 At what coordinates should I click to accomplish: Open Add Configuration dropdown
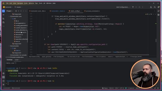click(123, 7)
